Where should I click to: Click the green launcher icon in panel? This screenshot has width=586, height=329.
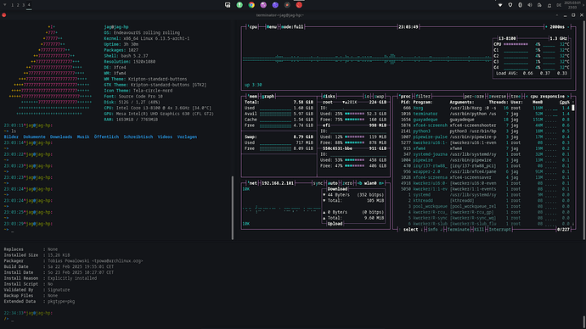(239, 5)
